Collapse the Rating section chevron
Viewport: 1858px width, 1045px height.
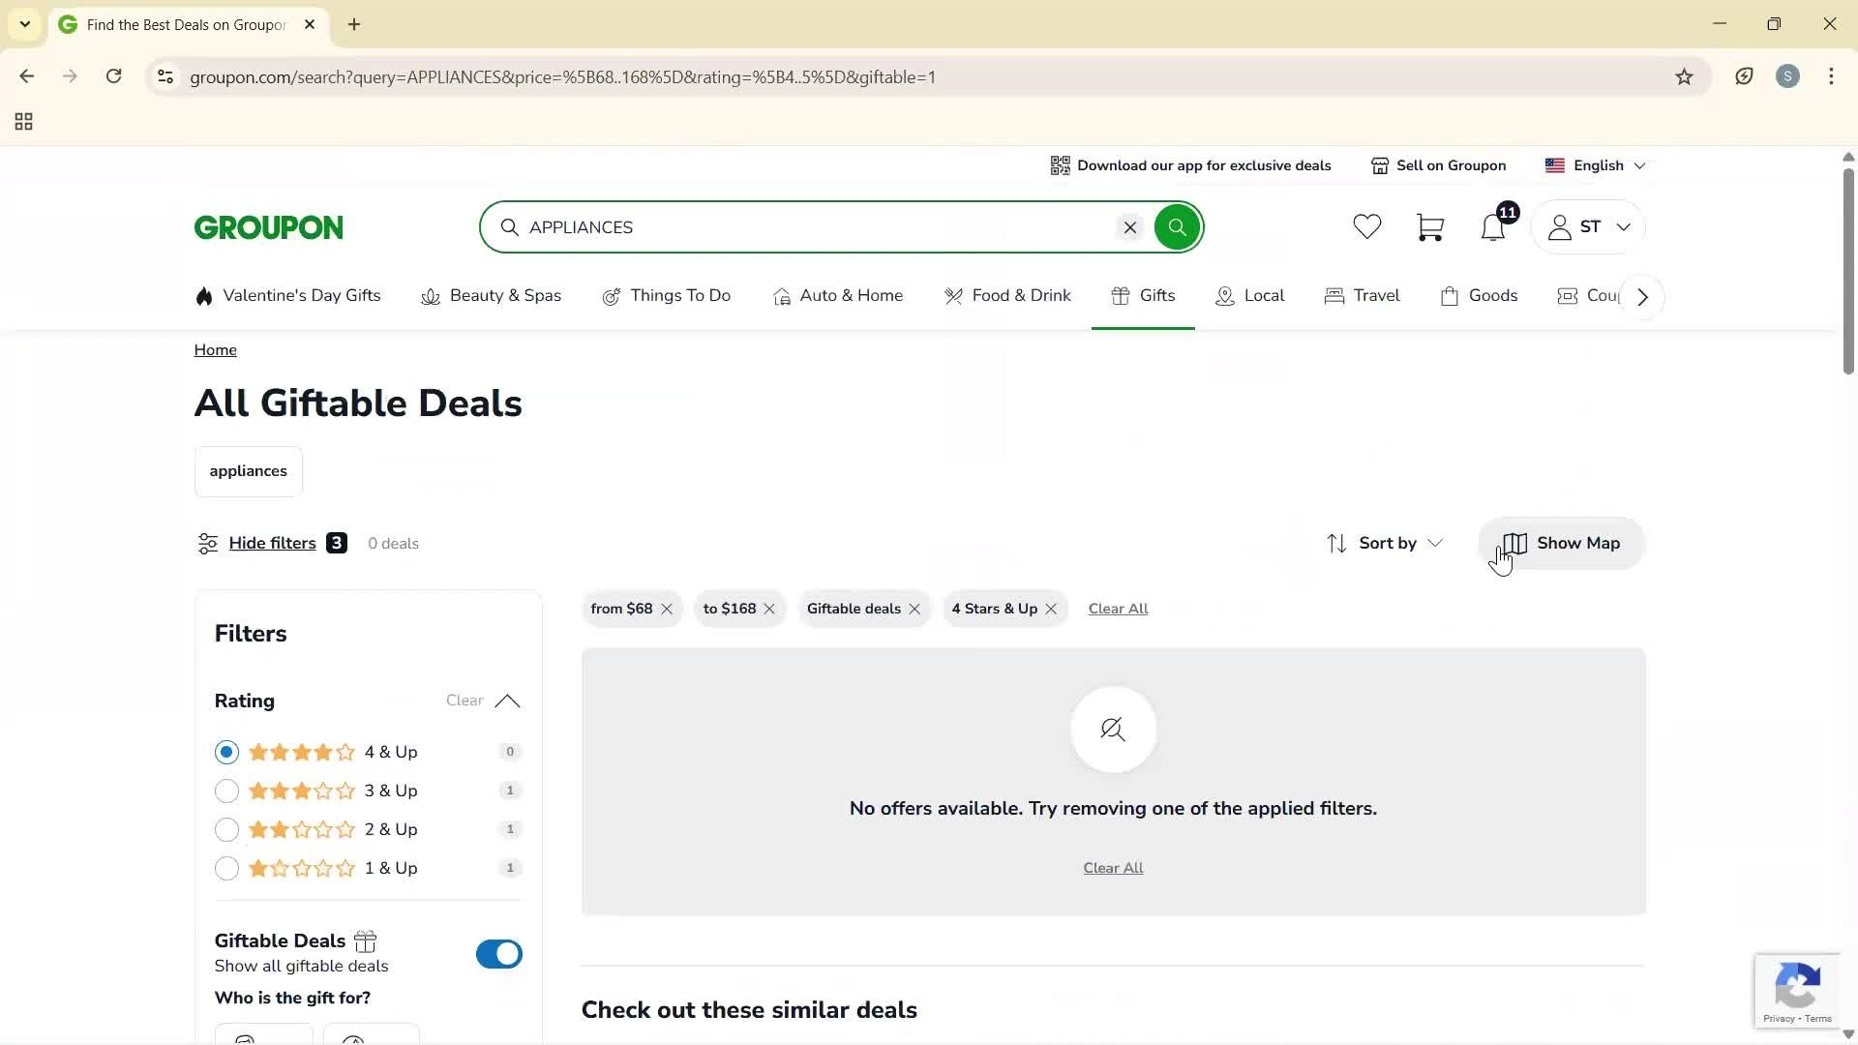(507, 702)
